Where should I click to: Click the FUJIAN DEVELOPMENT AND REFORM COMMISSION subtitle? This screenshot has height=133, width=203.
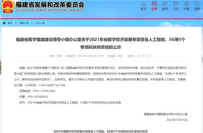(50, 10)
